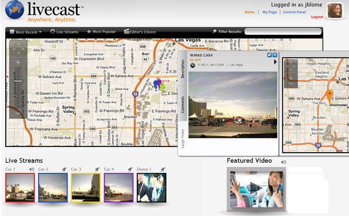349x216 pixels.
Task: Open the Demo 1 stream thumbnail
Action: pyautogui.click(x=152, y=188)
